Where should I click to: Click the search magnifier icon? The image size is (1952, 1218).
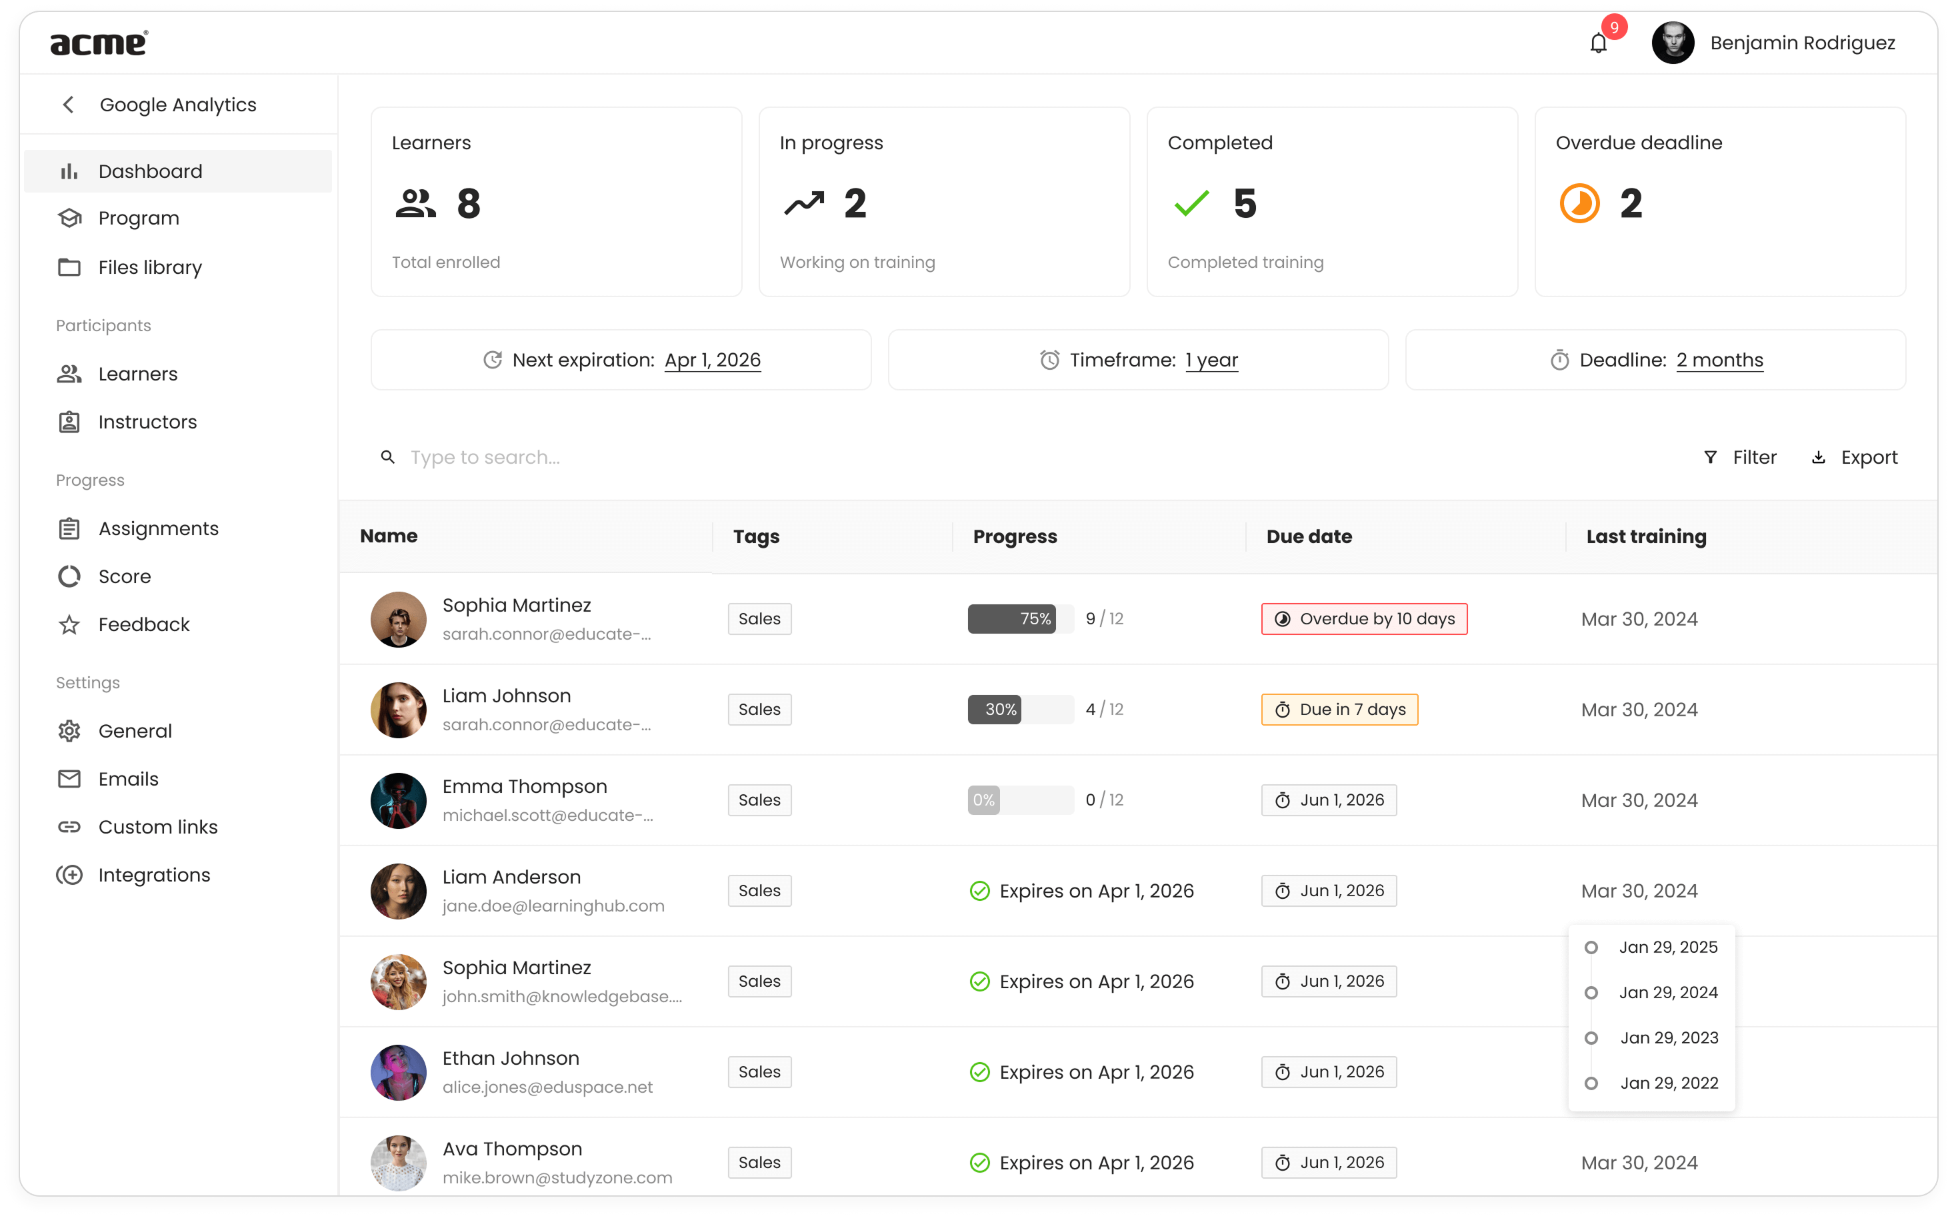[387, 458]
